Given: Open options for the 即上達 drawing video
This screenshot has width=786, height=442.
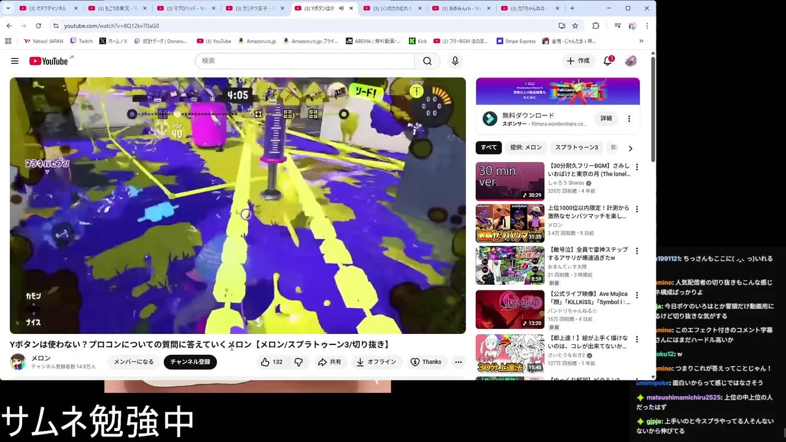Looking at the screenshot, I should click(x=637, y=339).
